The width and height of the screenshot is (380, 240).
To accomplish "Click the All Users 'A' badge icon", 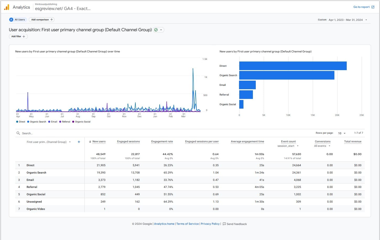I will 11,20.
